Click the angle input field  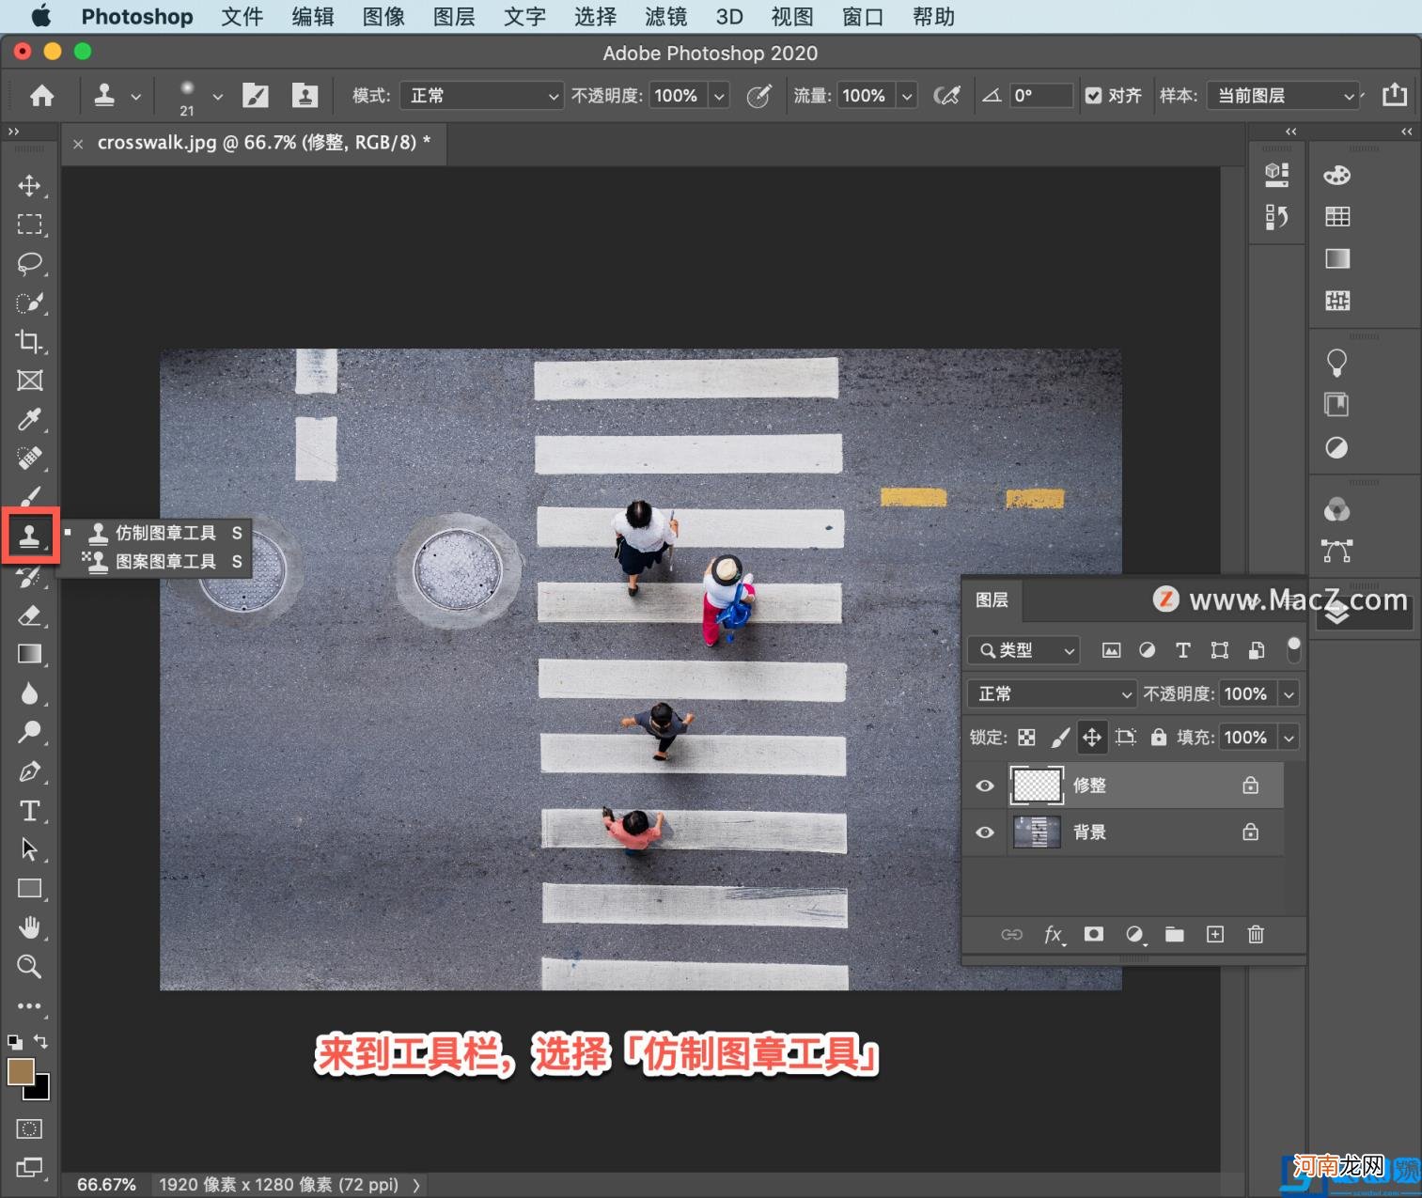point(1041,95)
